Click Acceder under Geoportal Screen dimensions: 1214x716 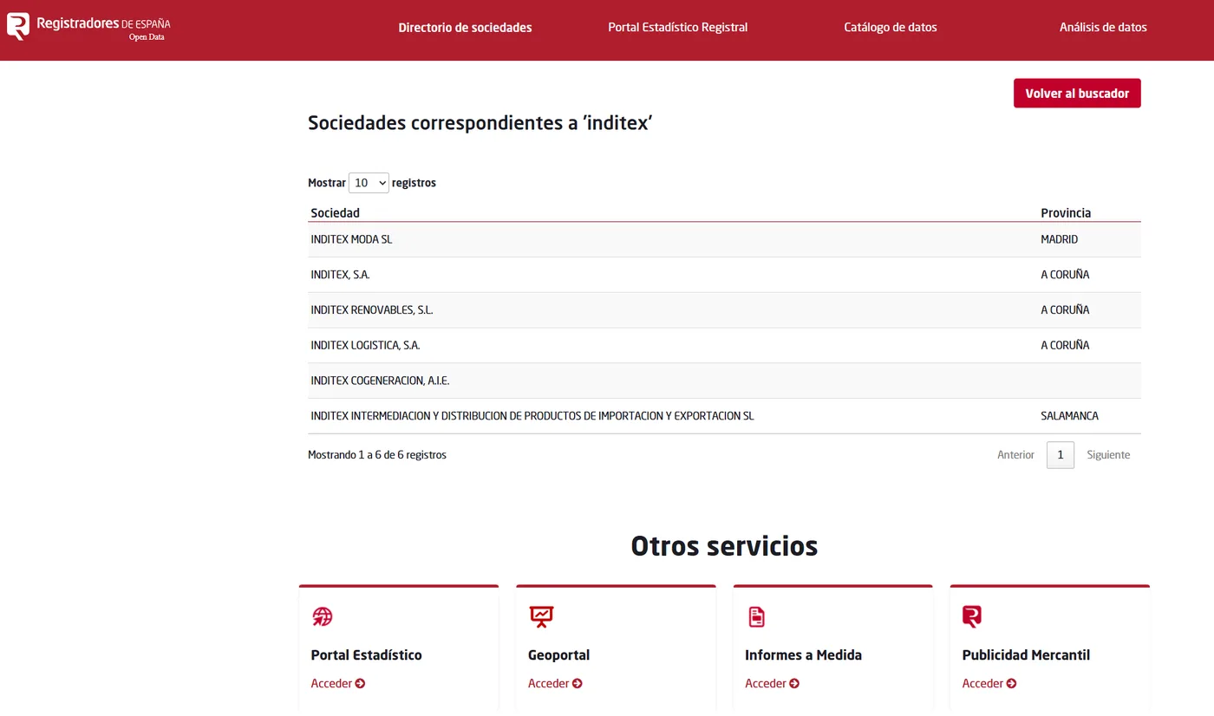pos(555,684)
